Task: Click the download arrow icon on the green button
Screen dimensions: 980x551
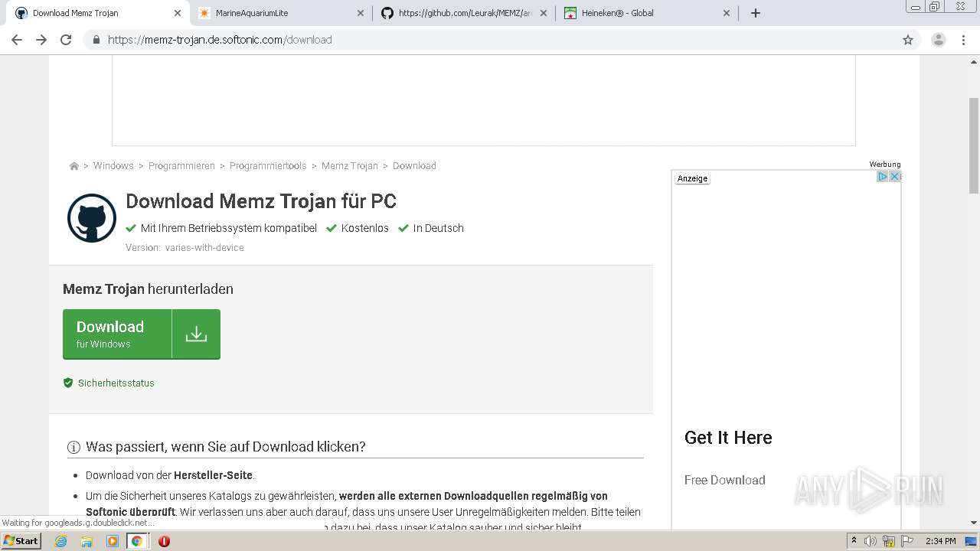Action: coord(196,334)
